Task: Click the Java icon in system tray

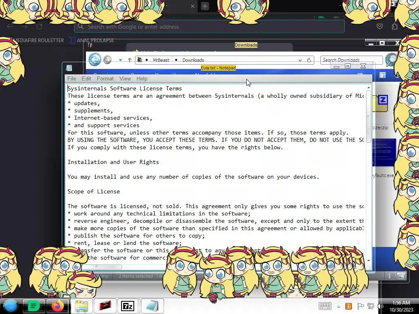Action: [x=349, y=306]
